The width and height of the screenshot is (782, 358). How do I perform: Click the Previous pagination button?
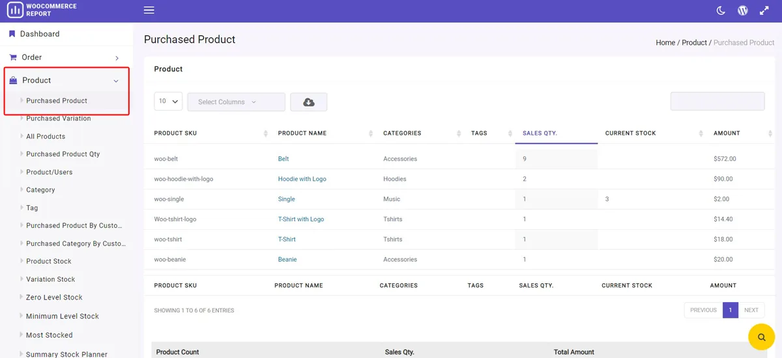pyautogui.click(x=703, y=310)
